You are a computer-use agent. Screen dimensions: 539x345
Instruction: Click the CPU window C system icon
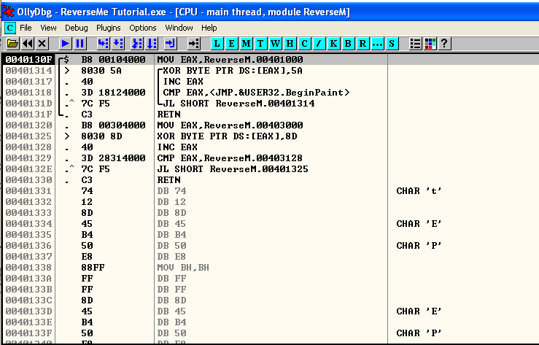click(x=10, y=28)
